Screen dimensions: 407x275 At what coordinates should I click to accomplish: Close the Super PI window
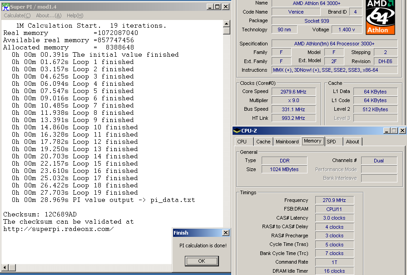pyautogui.click(x=226, y=7)
